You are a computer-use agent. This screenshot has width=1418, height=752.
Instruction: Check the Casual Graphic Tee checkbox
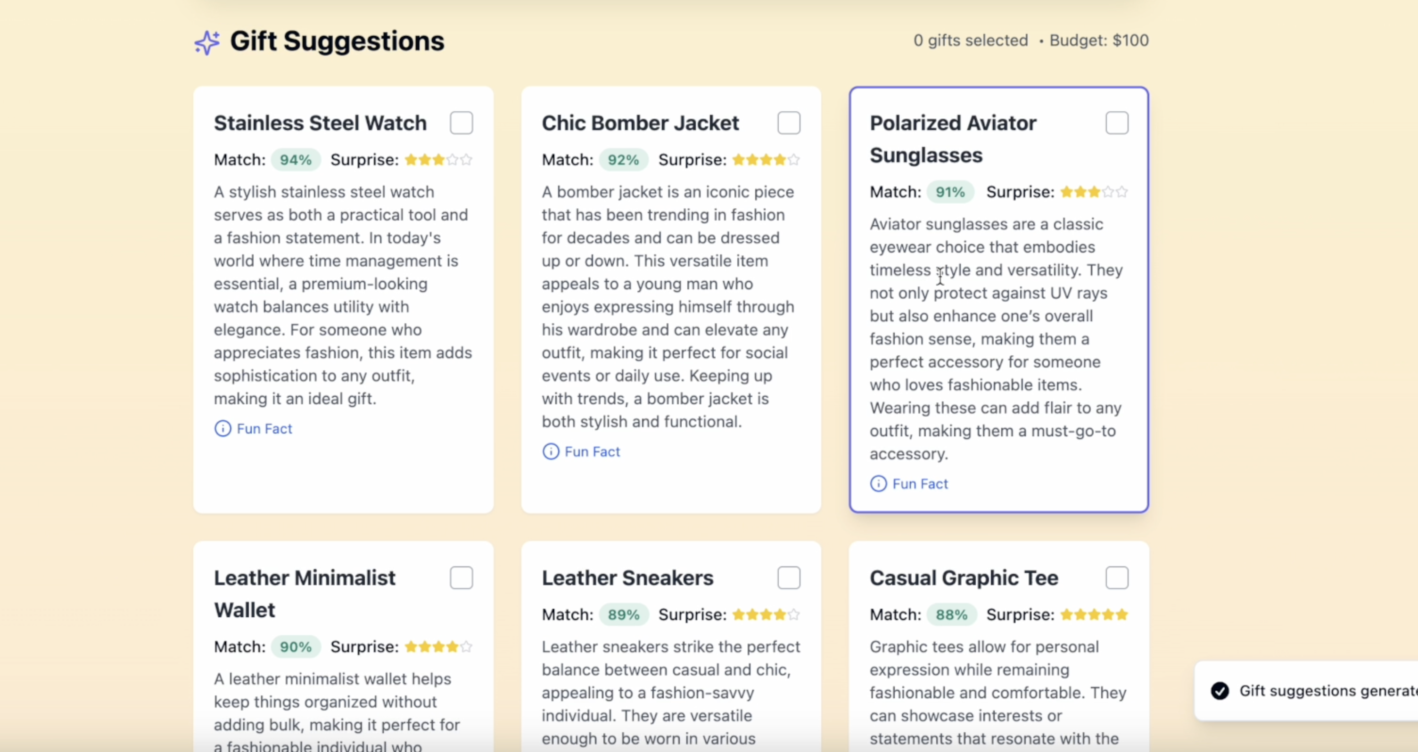click(1117, 578)
